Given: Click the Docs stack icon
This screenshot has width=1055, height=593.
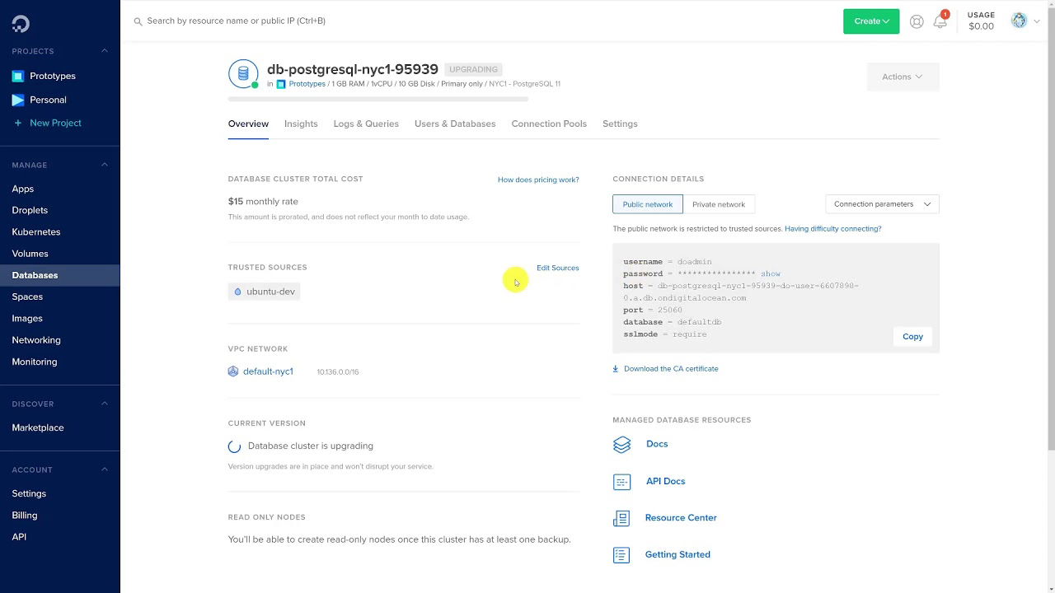Looking at the screenshot, I should [x=621, y=445].
